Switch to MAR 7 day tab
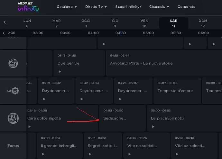Viewport: 222px width, 159px height. tap(57, 23)
